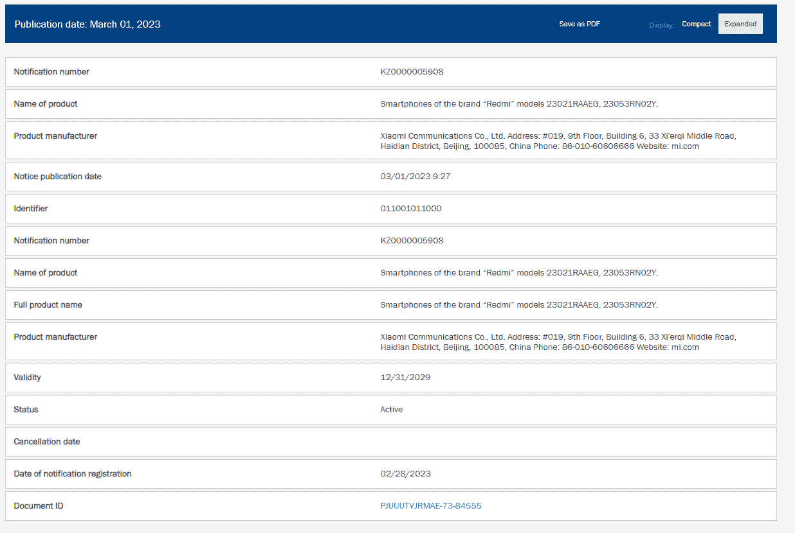The height and width of the screenshot is (533, 795).
Task: Click the Notice publication date label
Action: click(57, 177)
